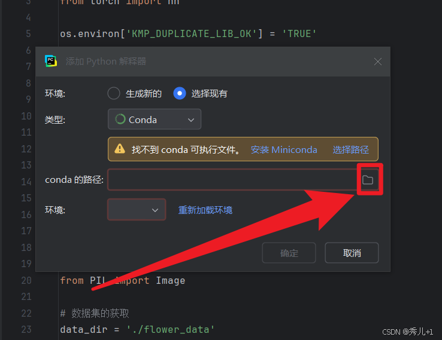Click the KMP_DUPLICATE_LIB_OK code line
442x340 pixels.
click(x=188, y=33)
